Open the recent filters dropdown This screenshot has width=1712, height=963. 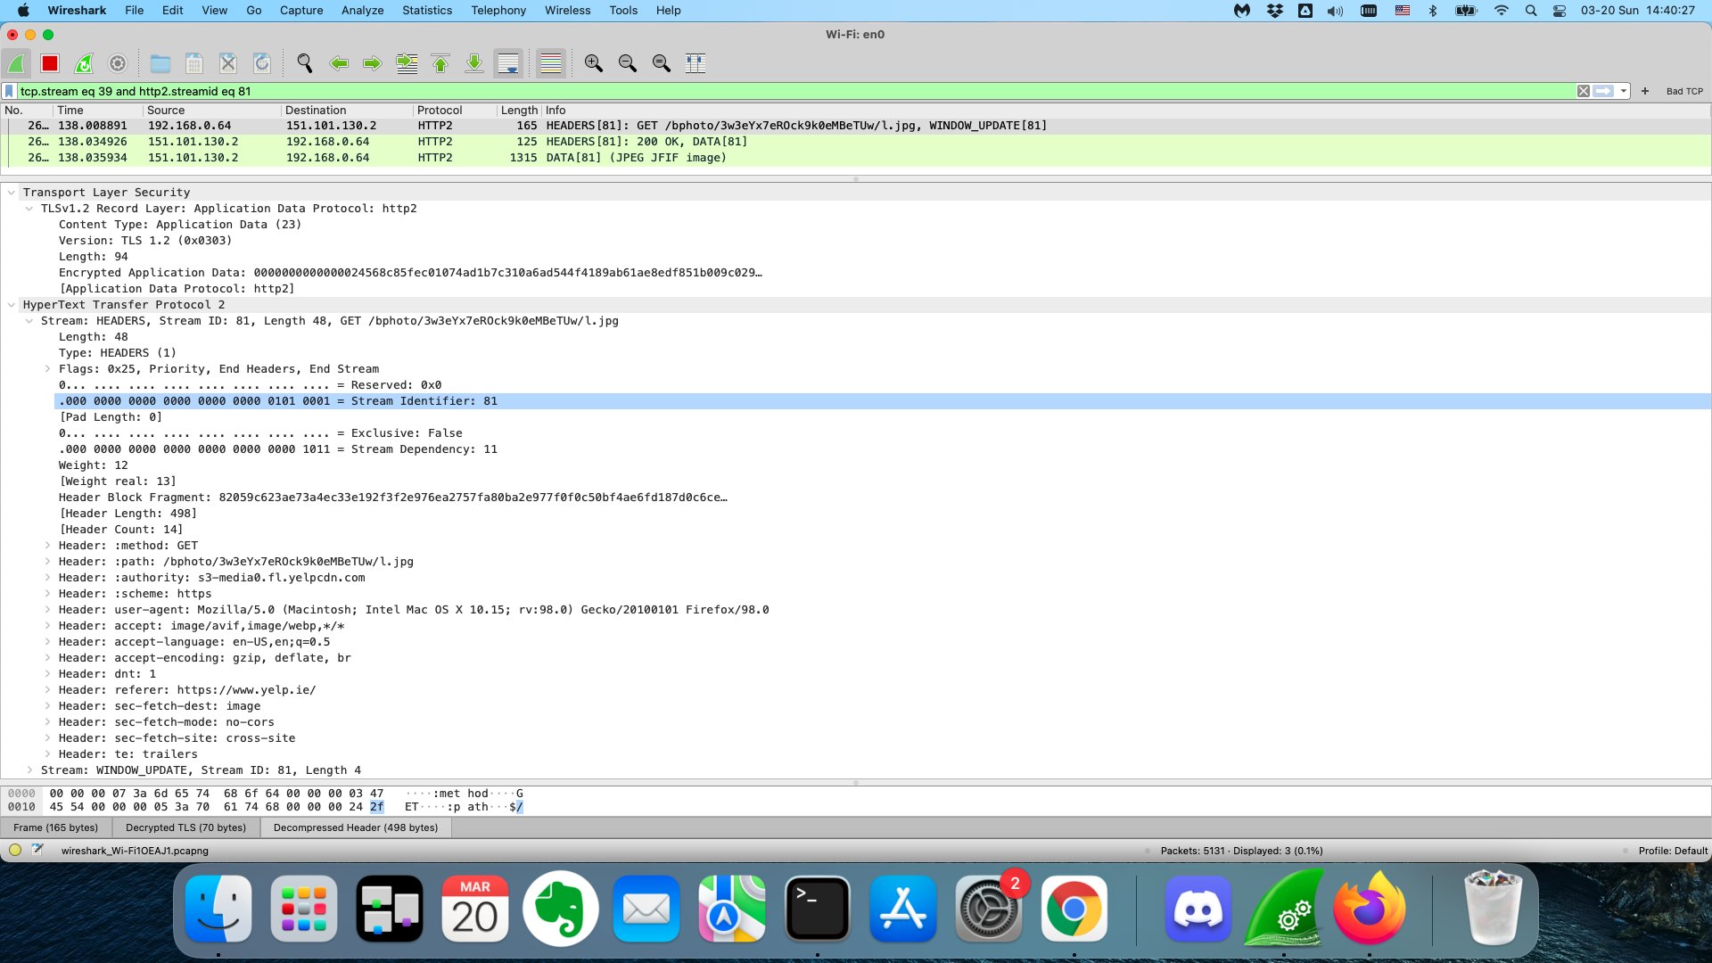[x=1624, y=91]
